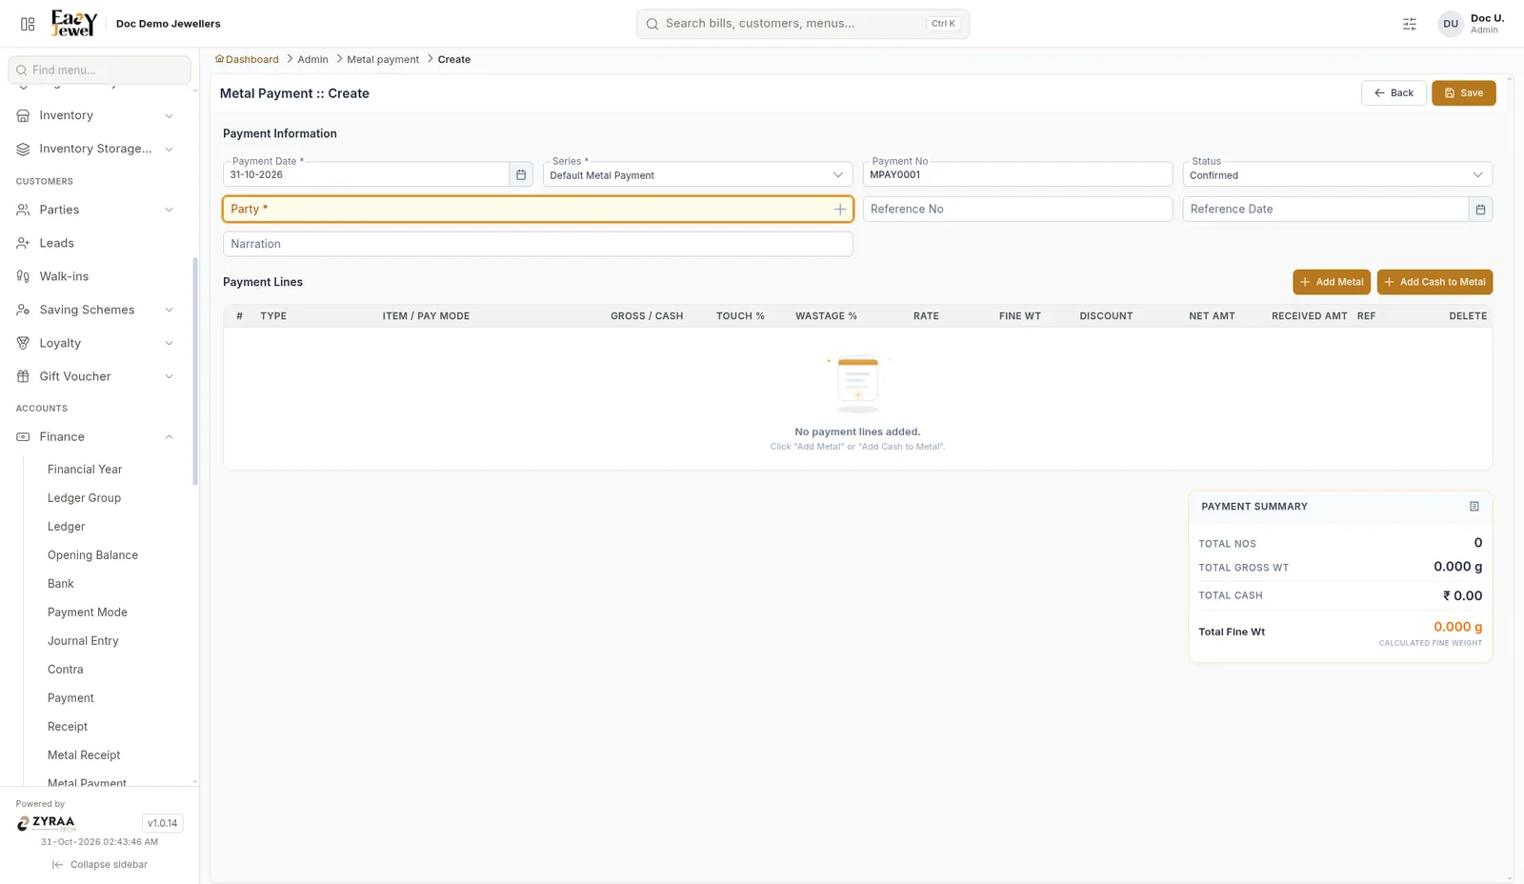Click the Add Cash to Metal button

1434,282
